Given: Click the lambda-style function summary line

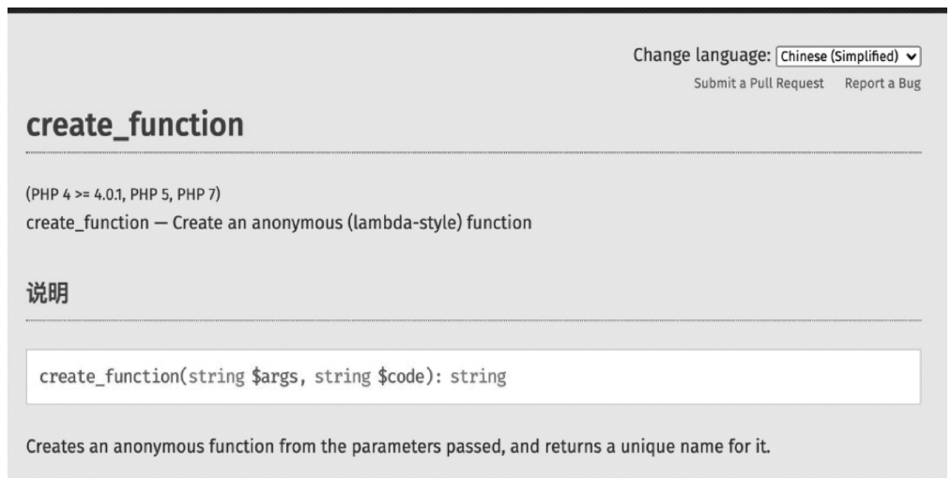Looking at the screenshot, I should 279,223.
